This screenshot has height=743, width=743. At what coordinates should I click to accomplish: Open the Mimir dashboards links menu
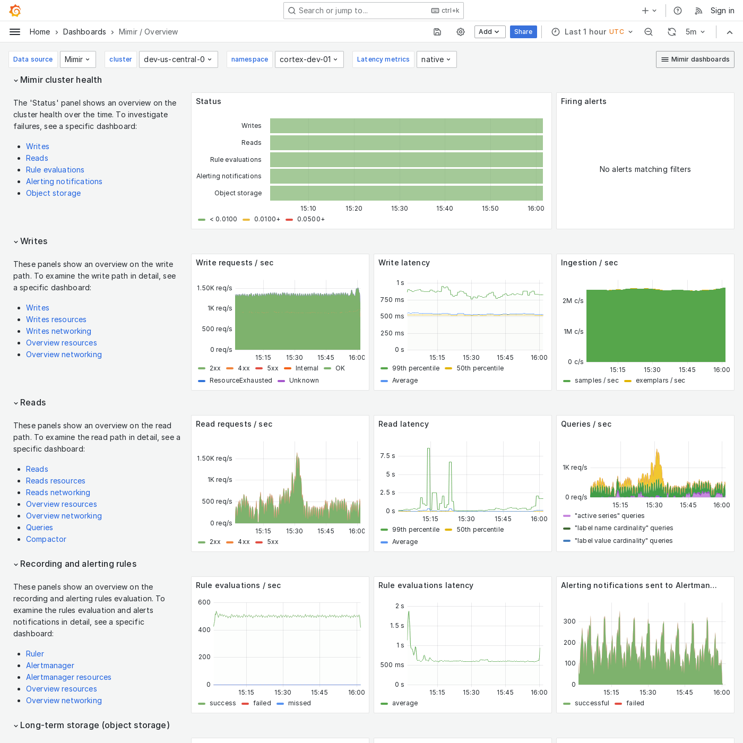pyautogui.click(x=695, y=59)
